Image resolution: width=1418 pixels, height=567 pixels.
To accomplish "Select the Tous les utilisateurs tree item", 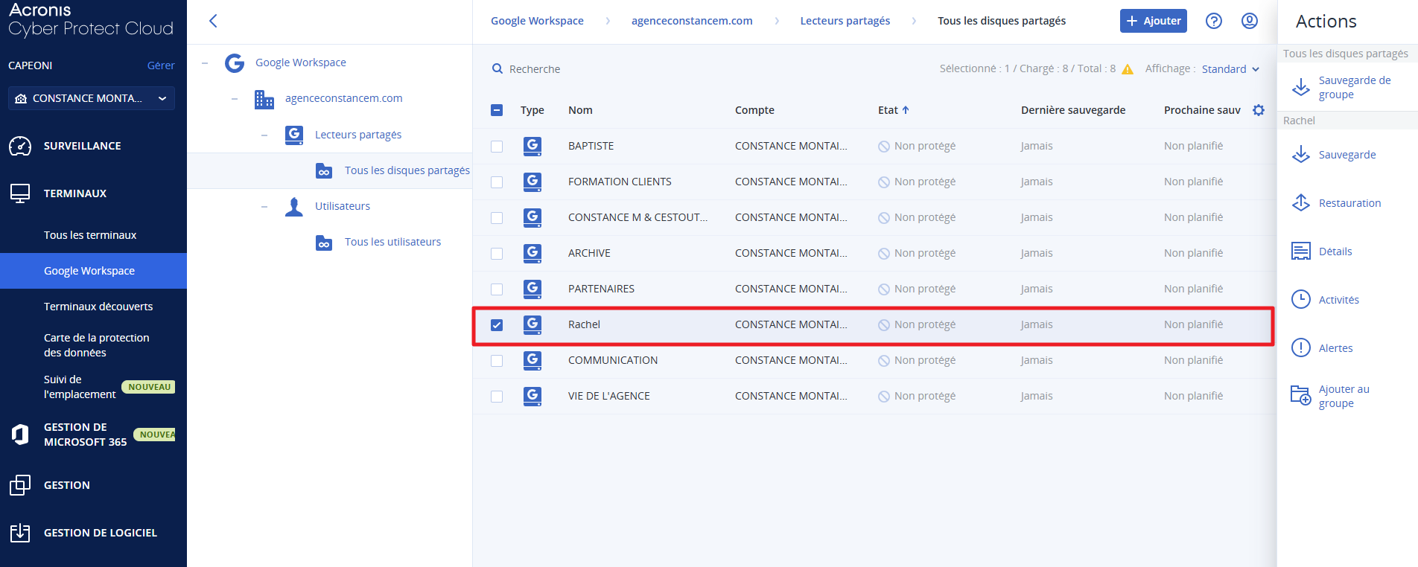I will [392, 242].
